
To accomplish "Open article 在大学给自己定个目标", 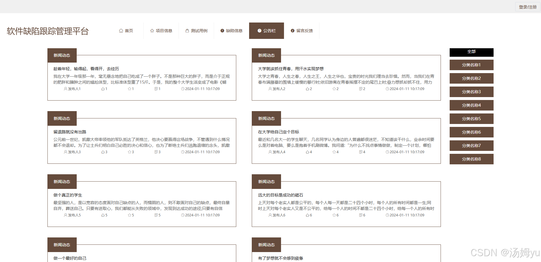I will (278, 132).
